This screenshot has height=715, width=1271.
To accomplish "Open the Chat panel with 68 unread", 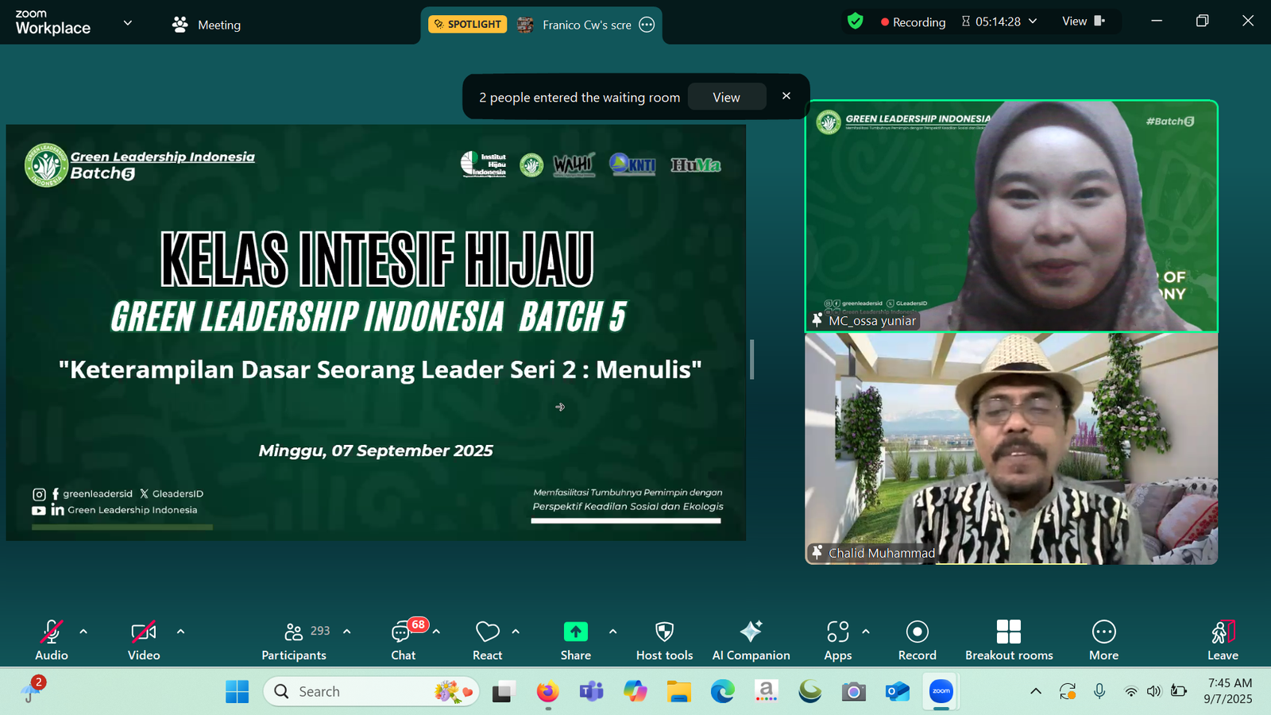I will [403, 640].
